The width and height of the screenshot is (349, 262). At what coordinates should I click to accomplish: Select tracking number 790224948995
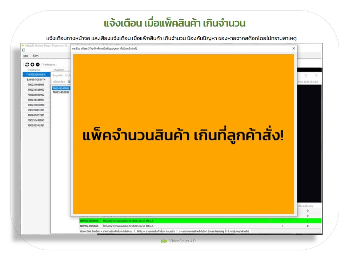[36, 84]
